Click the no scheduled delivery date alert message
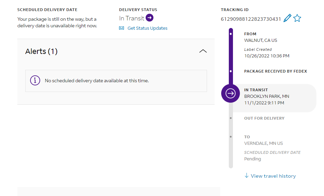The width and height of the screenshot is (324, 196). point(97,81)
